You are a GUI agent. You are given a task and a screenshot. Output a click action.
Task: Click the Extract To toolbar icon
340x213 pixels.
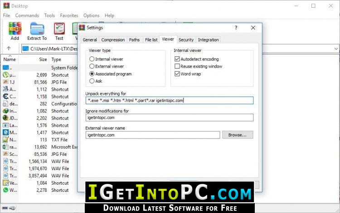point(37,29)
